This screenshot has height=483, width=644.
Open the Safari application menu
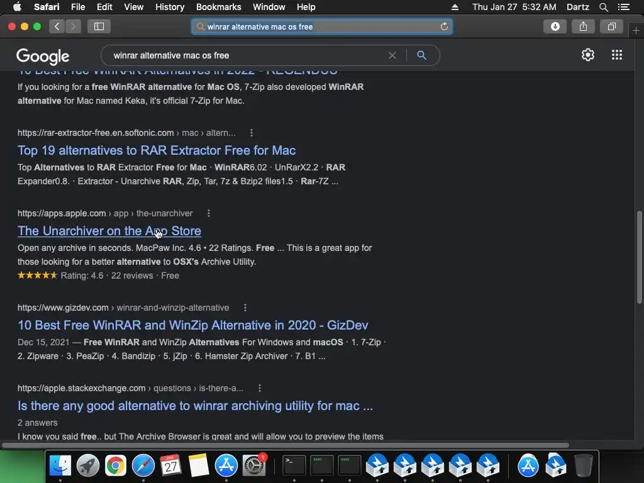(x=47, y=7)
